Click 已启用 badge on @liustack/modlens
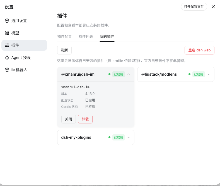Viewport: 220px width, 186px height. [x=199, y=74]
